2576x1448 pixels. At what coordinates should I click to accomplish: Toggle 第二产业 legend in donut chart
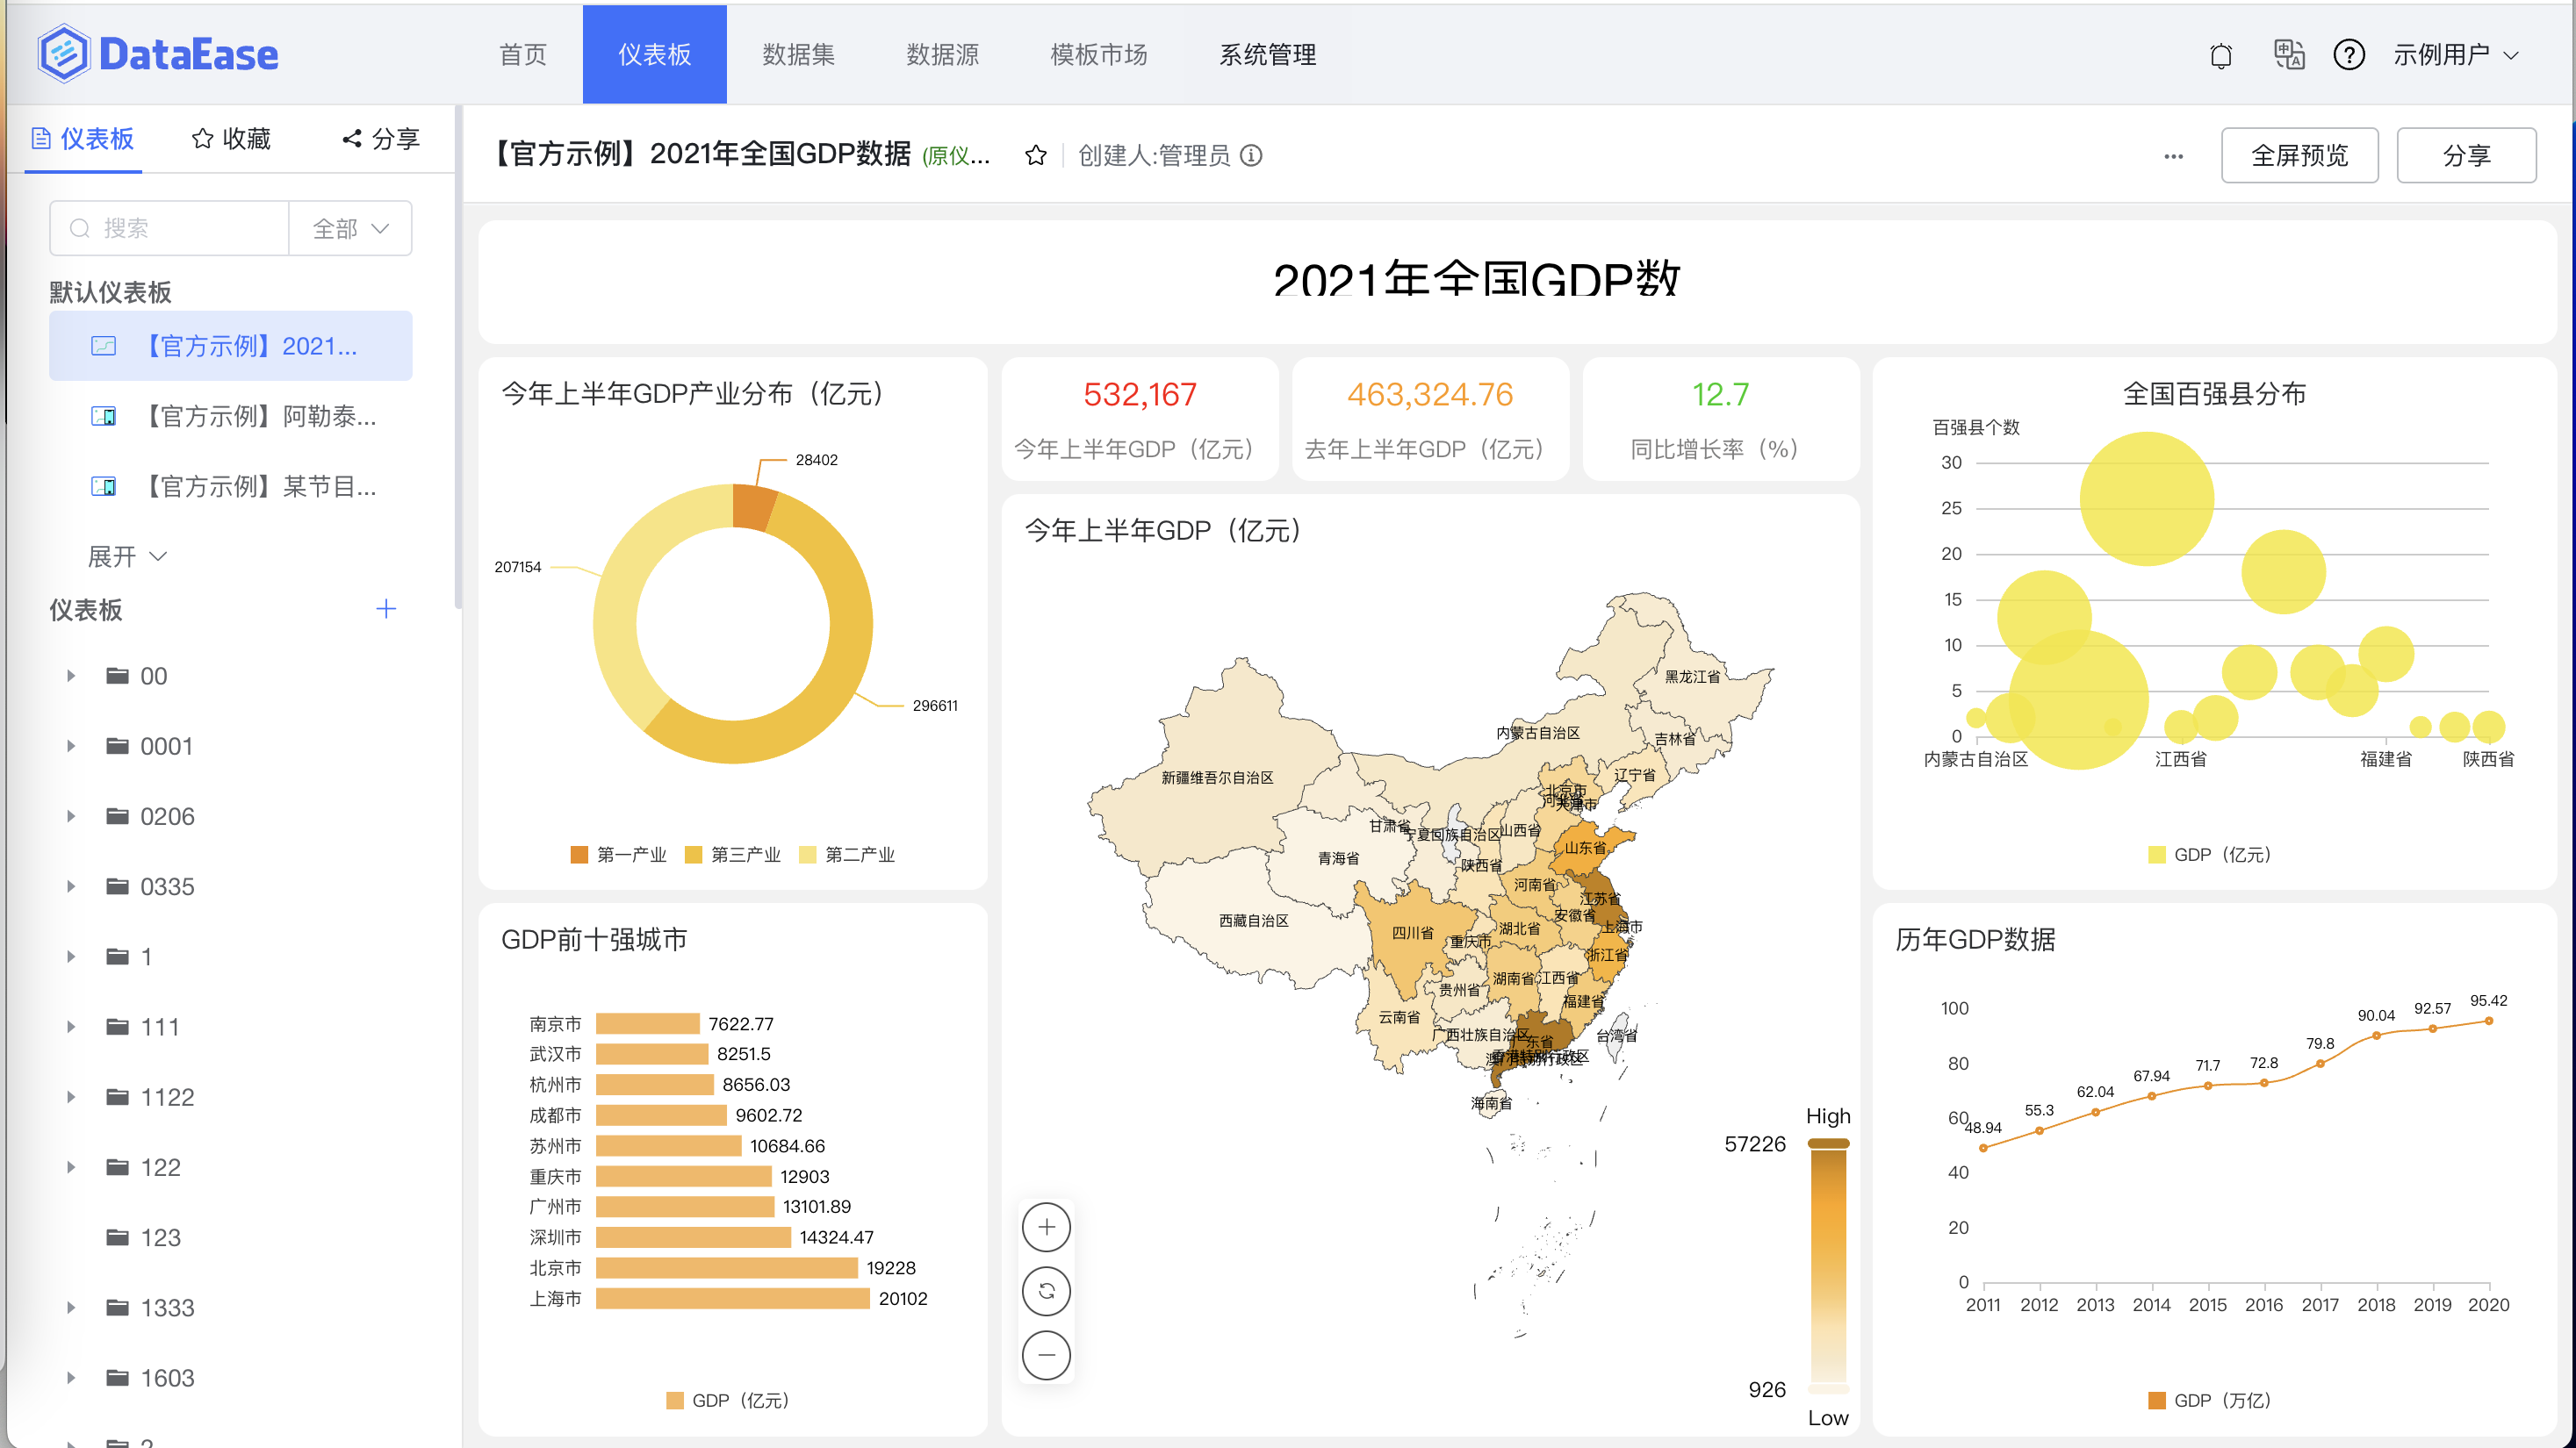[x=847, y=855]
